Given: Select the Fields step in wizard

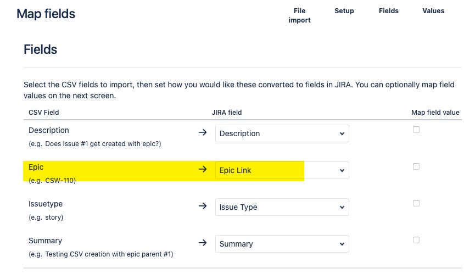Looking at the screenshot, I should point(389,11).
